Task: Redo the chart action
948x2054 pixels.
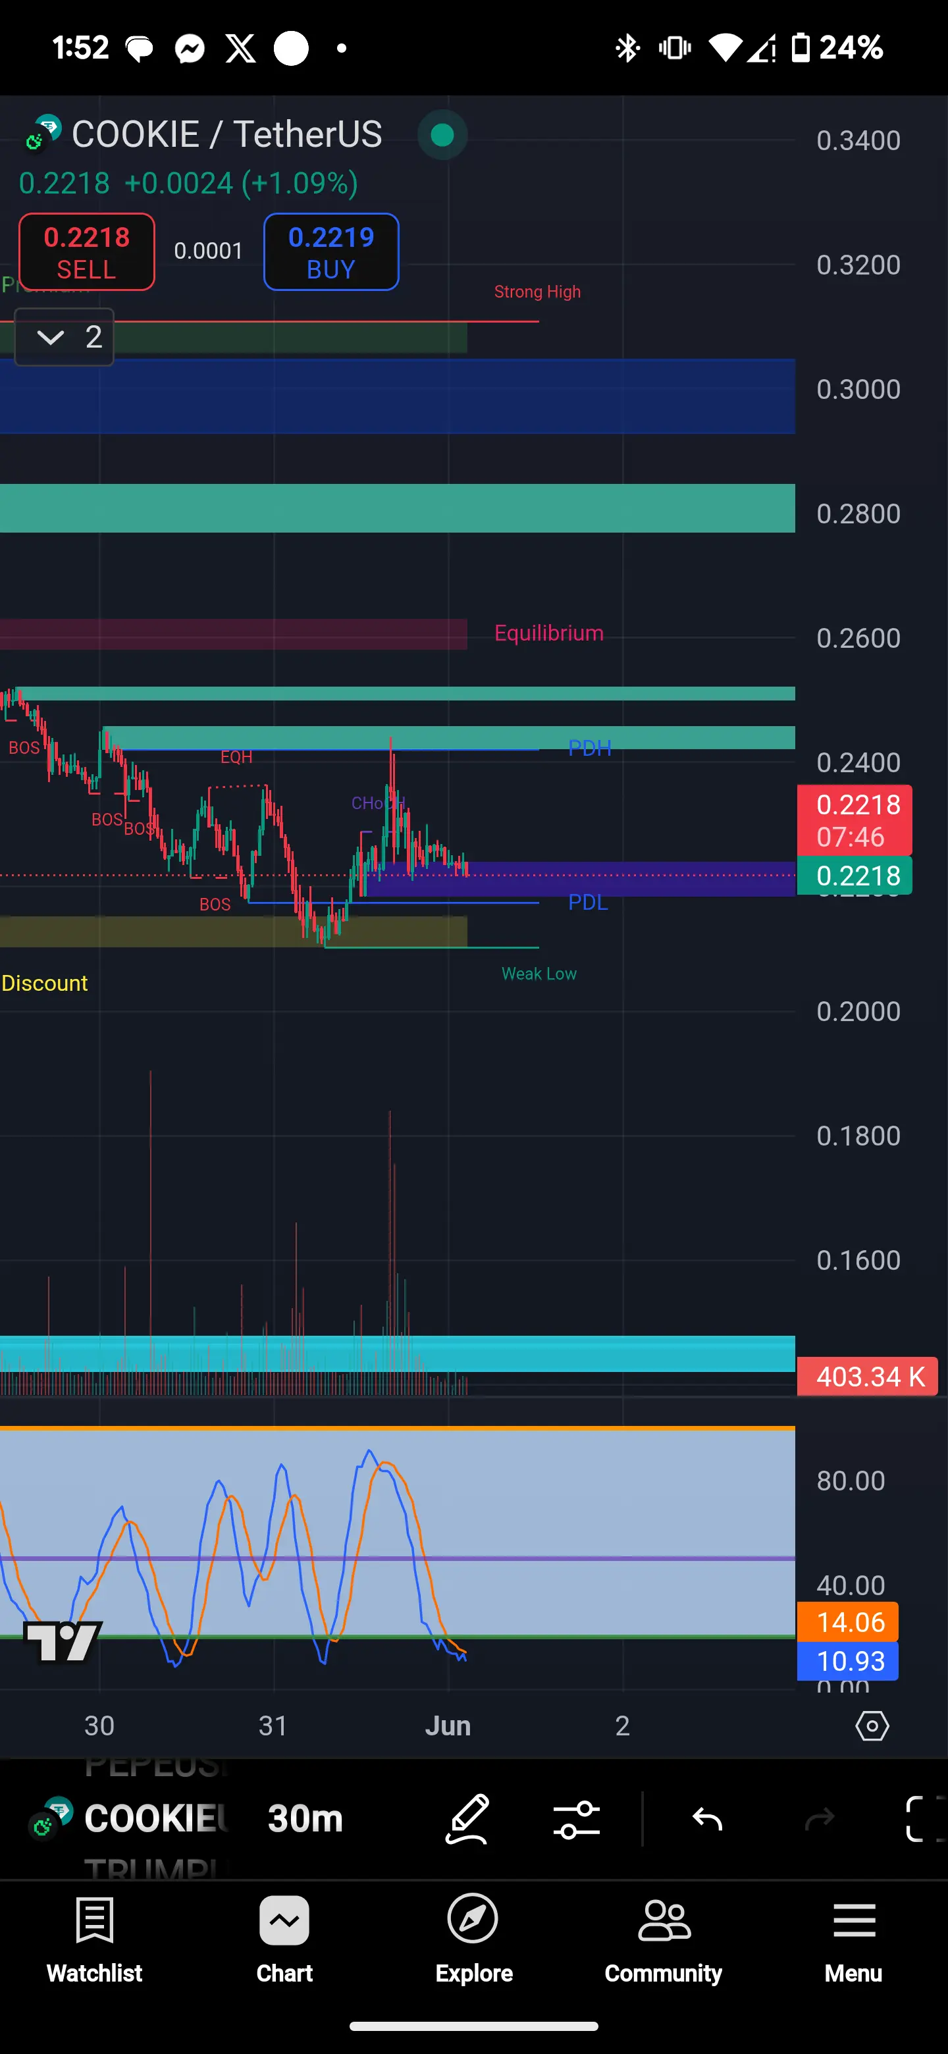Action: 820,1819
